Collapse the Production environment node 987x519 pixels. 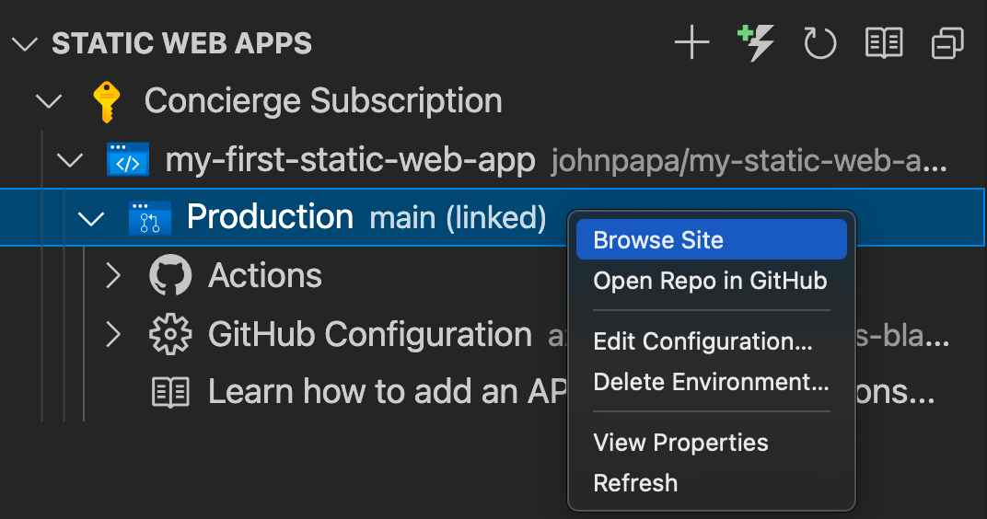pos(91,218)
